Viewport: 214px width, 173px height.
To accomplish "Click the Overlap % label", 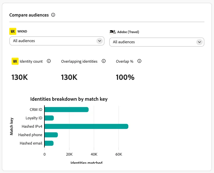I will (x=125, y=62).
